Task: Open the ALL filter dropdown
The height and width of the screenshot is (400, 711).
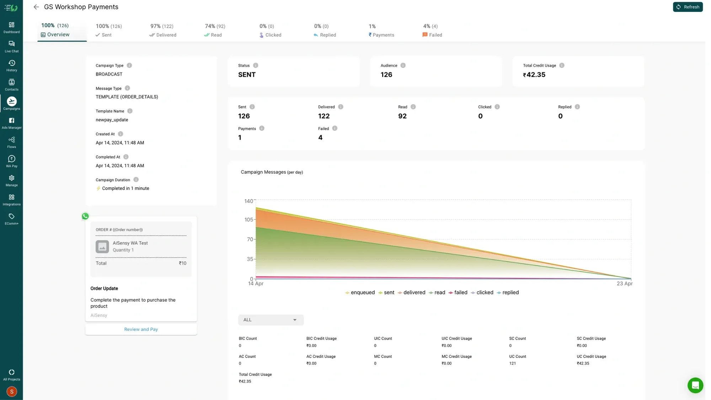Action: 271,320
